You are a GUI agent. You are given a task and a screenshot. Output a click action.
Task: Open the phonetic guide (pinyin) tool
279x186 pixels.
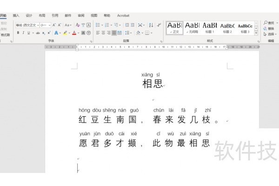point(83,25)
